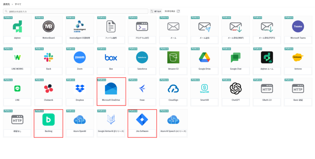Screen dimensions: 315x159
Task: Select the freee connector icon
Action: coord(142,89)
